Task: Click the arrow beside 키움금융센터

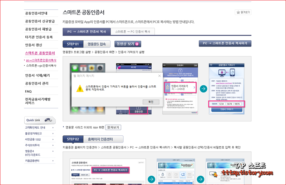Action: click(x=53, y=161)
